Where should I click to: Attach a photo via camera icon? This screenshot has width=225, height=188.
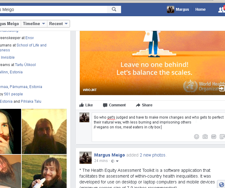pyautogui.click(x=205, y=136)
